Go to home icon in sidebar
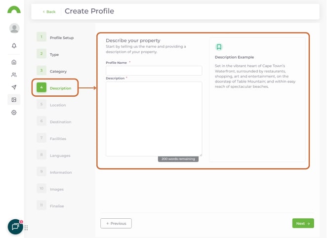The width and height of the screenshot is (331, 238). (14, 62)
